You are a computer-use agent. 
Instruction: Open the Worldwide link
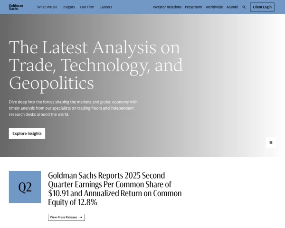click(x=214, y=7)
